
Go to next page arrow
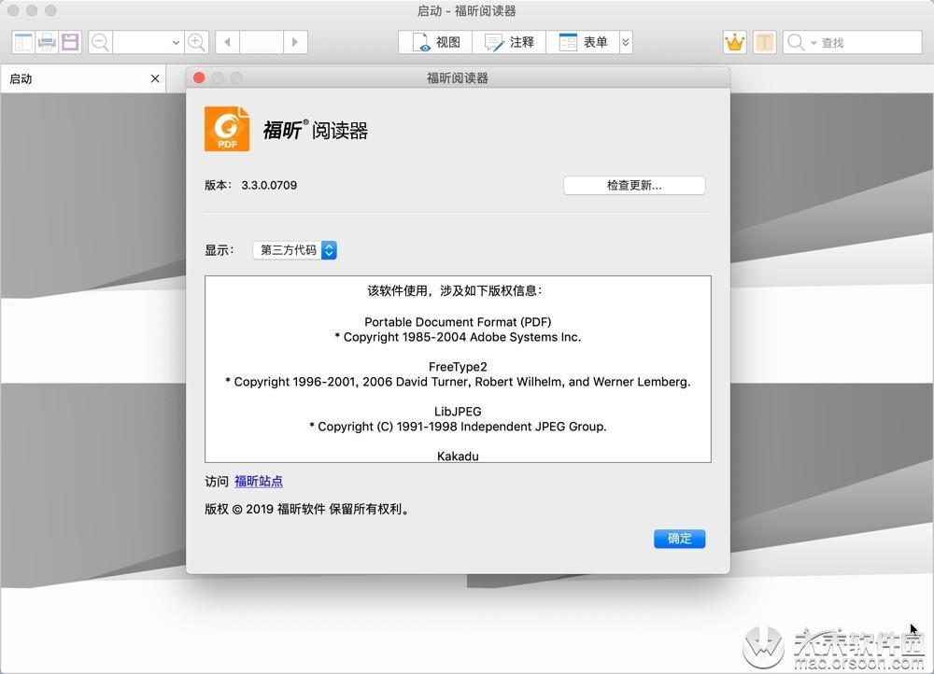pyautogui.click(x=295, y=42)
